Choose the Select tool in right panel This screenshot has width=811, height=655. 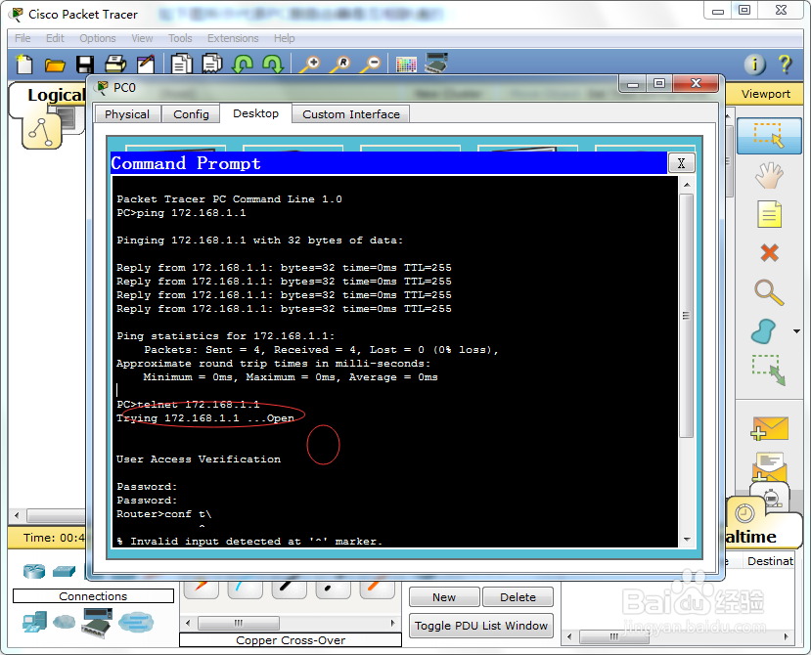(x=769, y=136)
